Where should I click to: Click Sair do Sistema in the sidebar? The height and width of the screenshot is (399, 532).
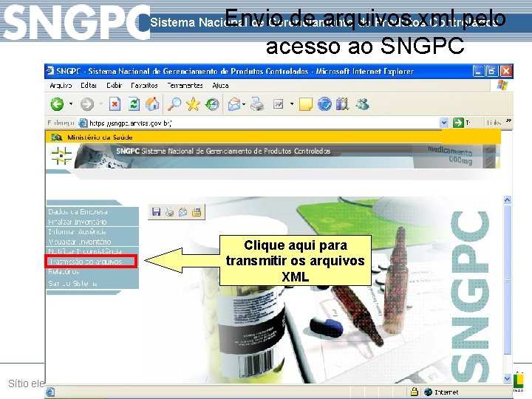point(72,283)
